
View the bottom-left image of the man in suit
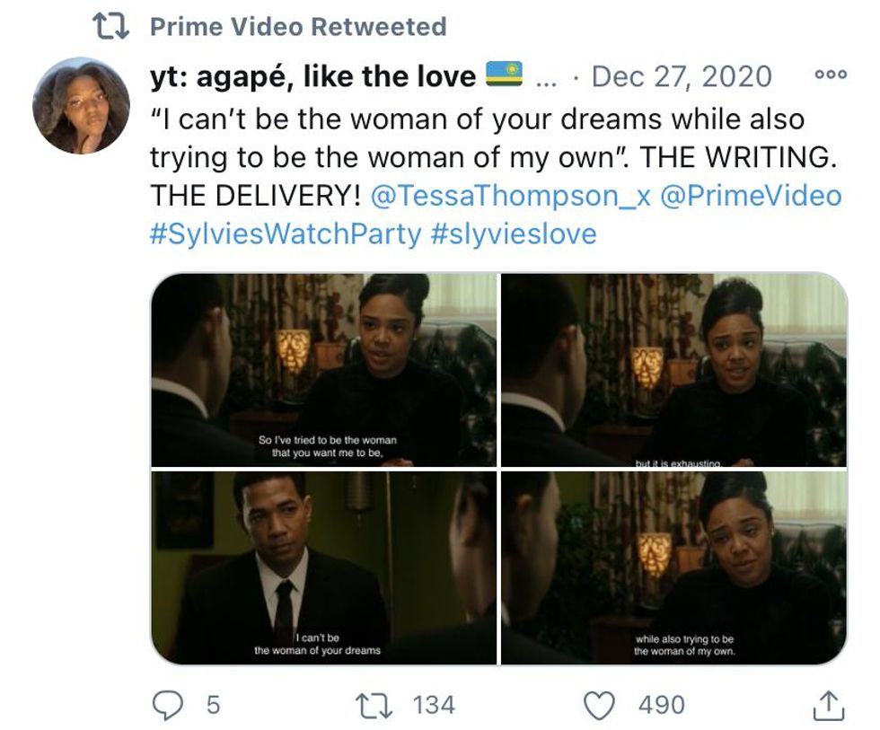[323, 567]
